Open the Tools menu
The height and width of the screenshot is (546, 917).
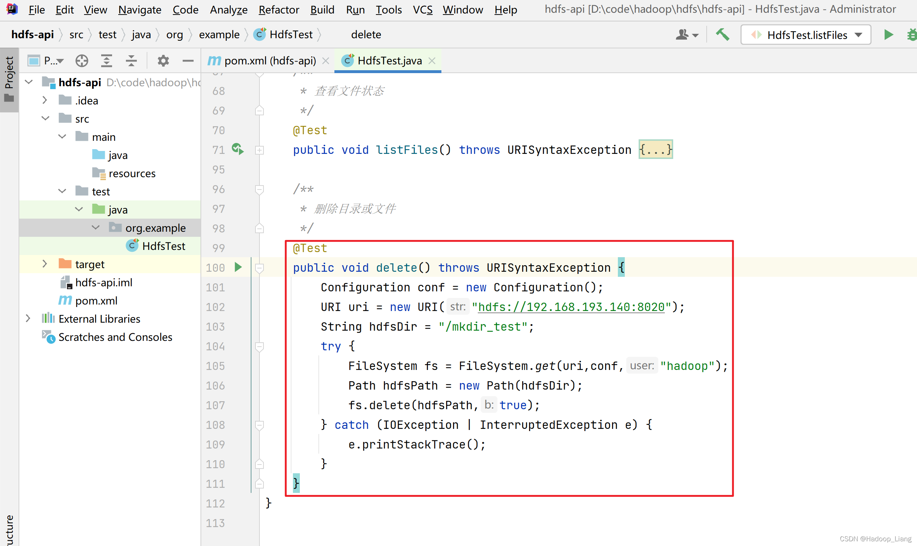point(388,9)
